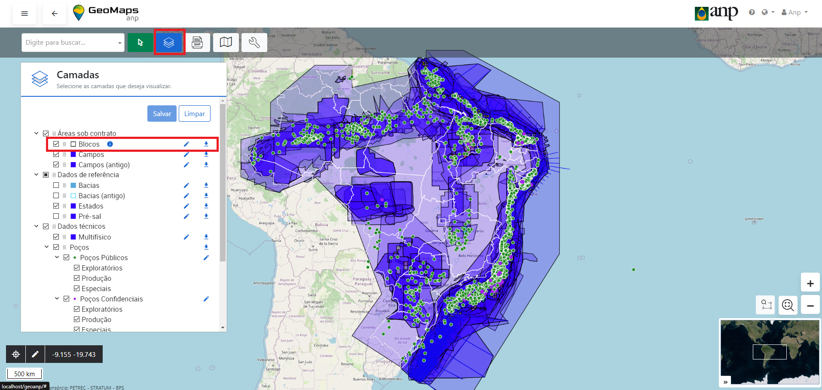
Task: Open the layers (Camadas) tool
Action: coord(169,43)
